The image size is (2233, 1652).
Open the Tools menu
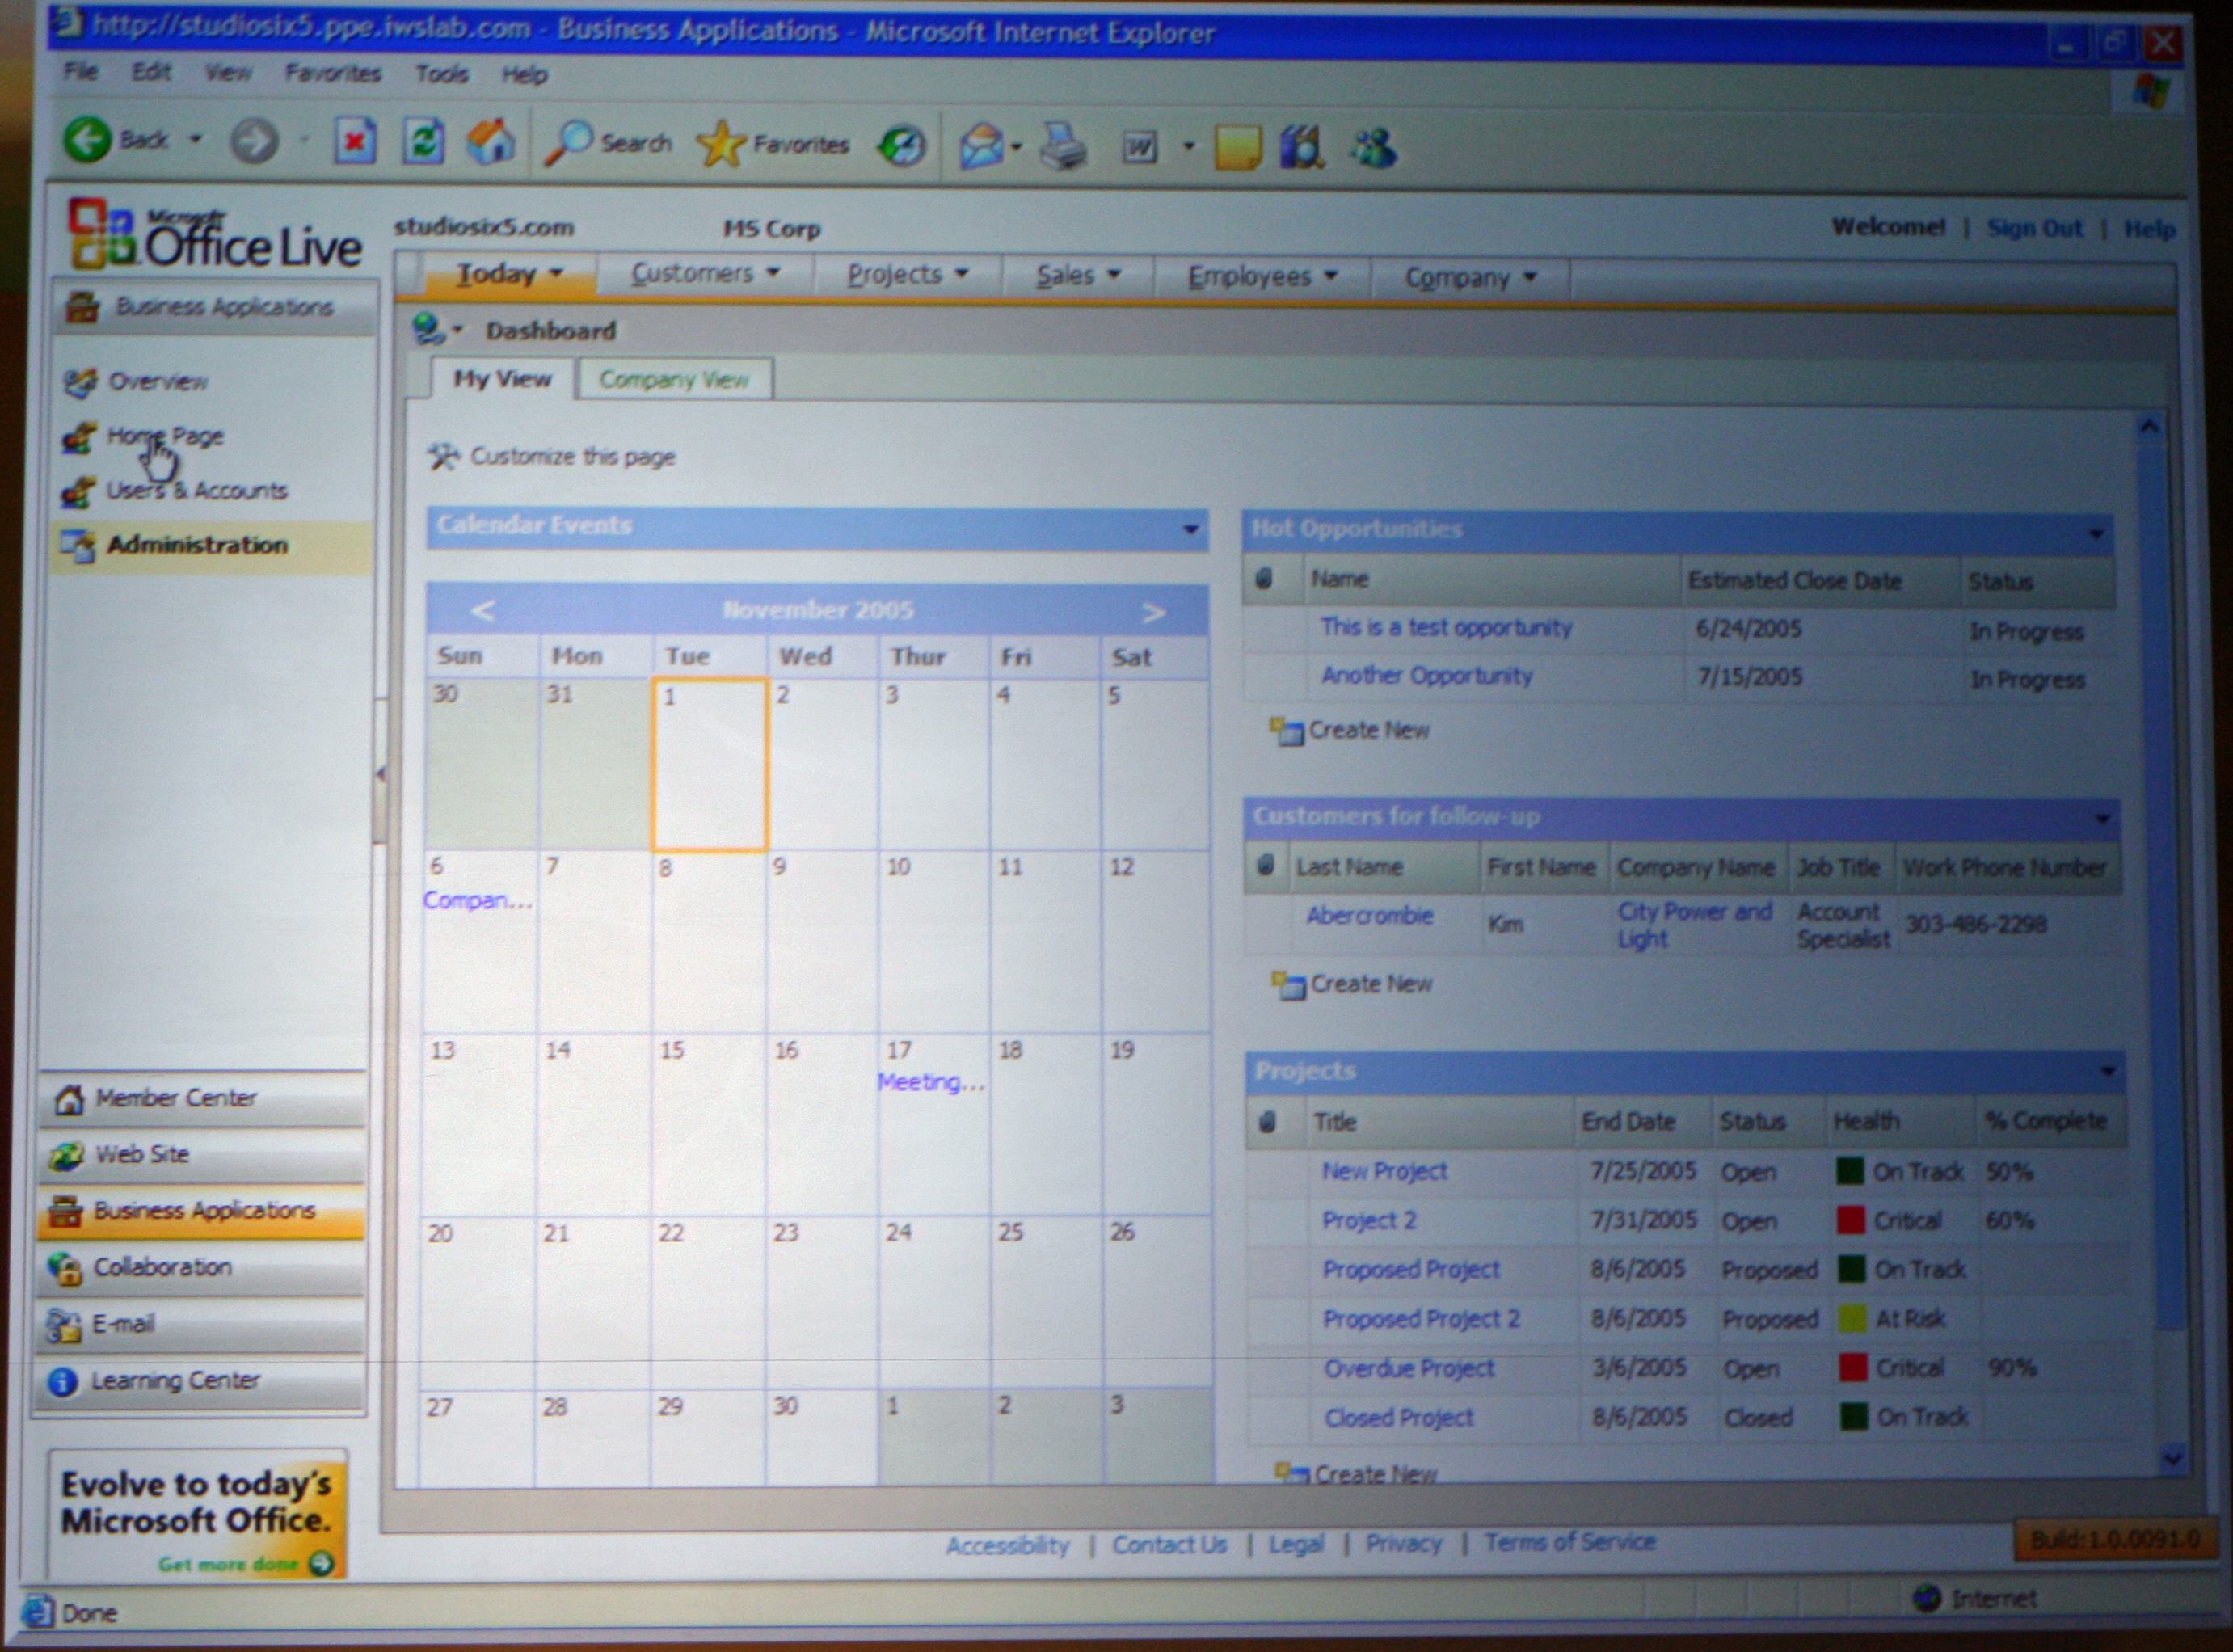coord(441,74)
